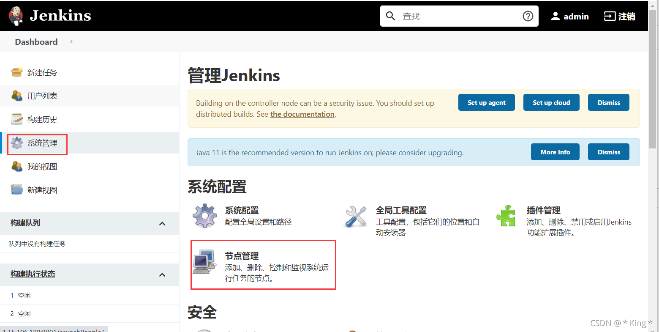Image resolution: width=659 pixels, height=332 pixels.
Task: Click the 全局工具配置 tools icon
Action: tap(356, 216)
